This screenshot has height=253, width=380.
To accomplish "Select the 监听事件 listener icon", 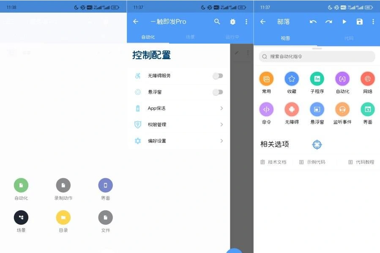I will (342, 110).
